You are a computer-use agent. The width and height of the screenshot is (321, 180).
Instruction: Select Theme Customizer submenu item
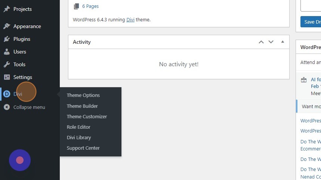(x=87, y=117)
